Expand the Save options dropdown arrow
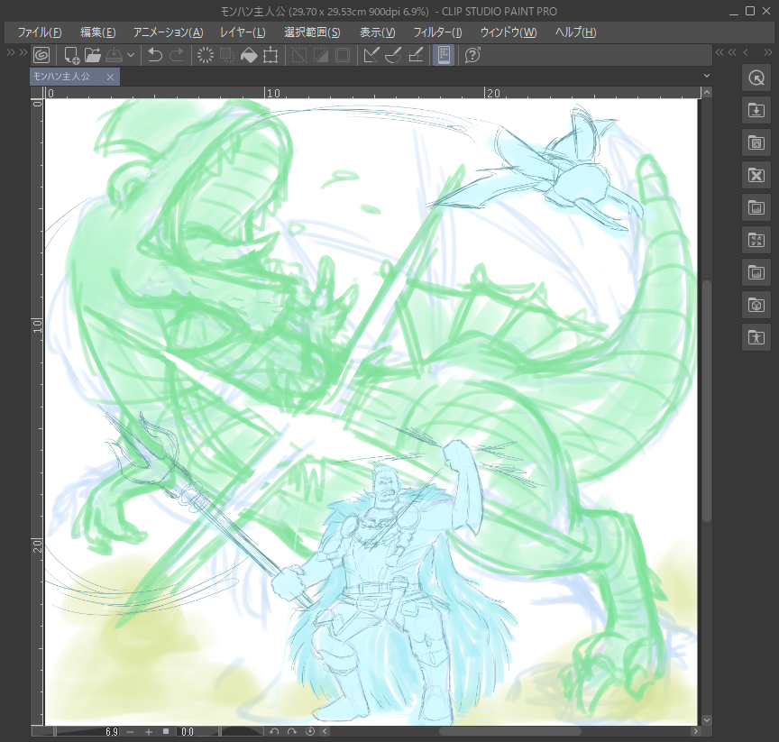Screen dimensions: 779x742 (x=131, y=55)
